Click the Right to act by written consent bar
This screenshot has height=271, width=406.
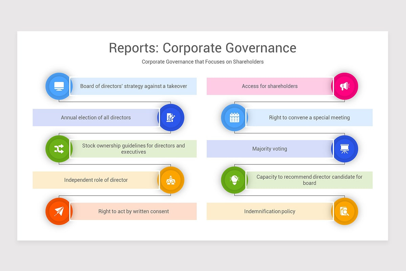pos(133,211)
